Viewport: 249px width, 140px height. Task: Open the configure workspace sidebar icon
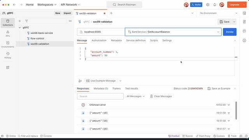tap(8, 67)
